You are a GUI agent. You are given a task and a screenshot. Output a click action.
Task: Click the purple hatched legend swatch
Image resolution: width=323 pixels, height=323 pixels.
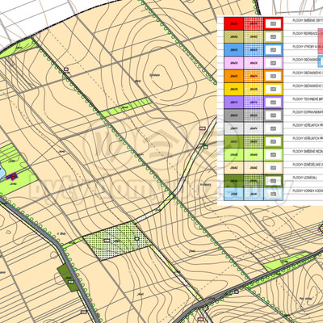254,103
